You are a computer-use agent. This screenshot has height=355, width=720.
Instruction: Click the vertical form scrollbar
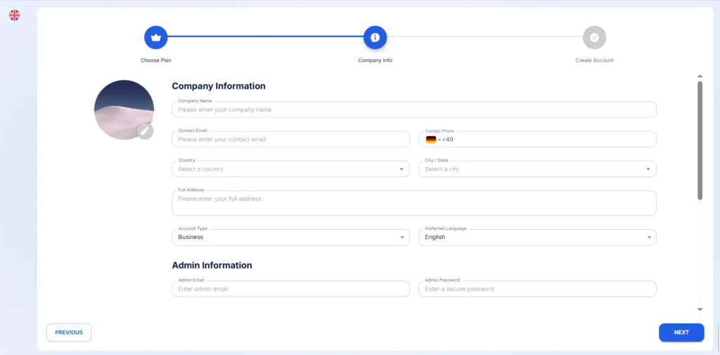click(700, 141)
